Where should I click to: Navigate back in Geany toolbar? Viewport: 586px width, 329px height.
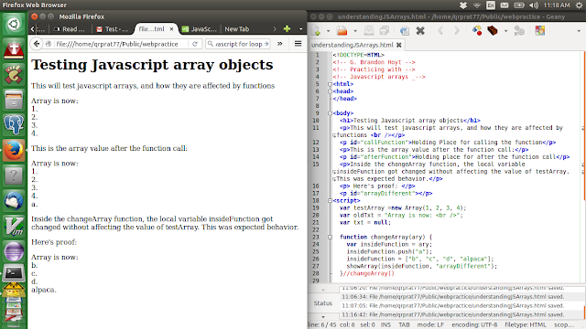click(x=440, y=30)
